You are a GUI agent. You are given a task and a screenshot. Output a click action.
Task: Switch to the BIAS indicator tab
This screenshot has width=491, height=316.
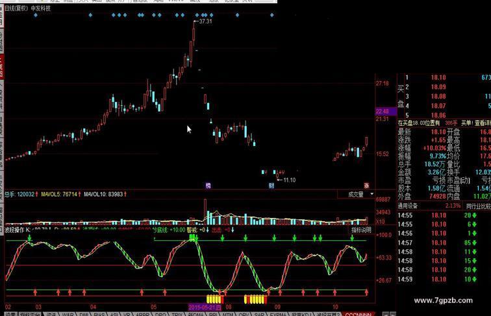[x=99, y=314]
